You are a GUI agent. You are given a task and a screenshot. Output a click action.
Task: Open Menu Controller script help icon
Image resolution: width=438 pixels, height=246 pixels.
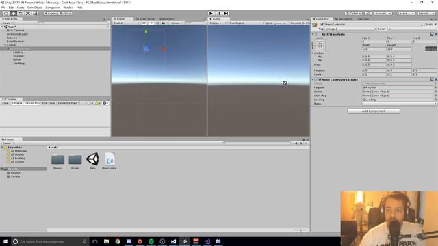[432, 79]
